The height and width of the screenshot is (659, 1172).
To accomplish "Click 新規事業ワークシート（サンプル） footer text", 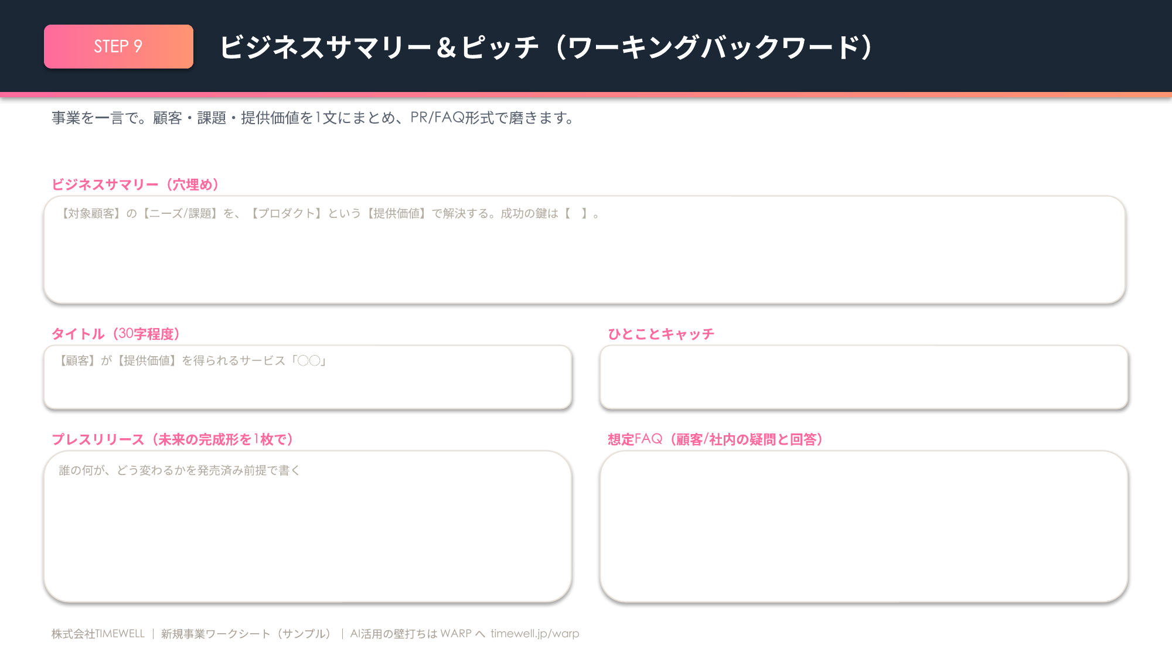I will coord(246,634).
